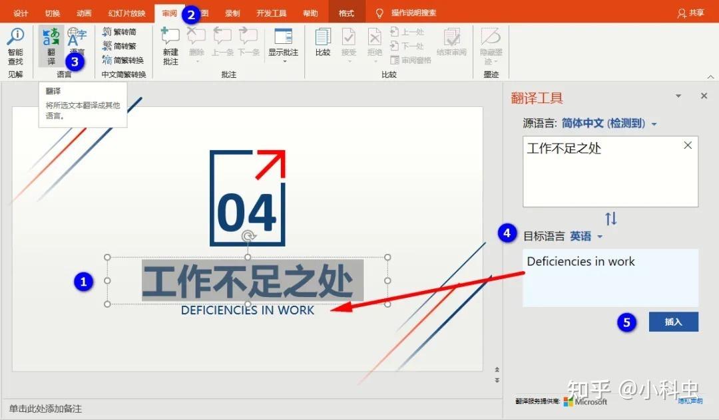Open the privacy statement link
Image resolution: width=719 pixels, height=420 pixels.
pyautogui.click(x=690, y=401)
